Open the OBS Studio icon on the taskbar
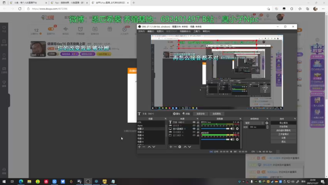This screenshot has height=185, width=328. [88, 182]
